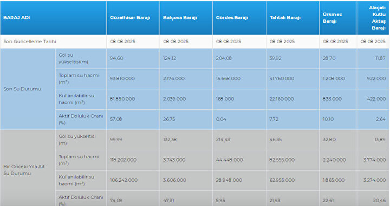Viewport: 390px width, 206px height.
Task: Click Ürkmez current fill rate 10,10
Action: 328,119
